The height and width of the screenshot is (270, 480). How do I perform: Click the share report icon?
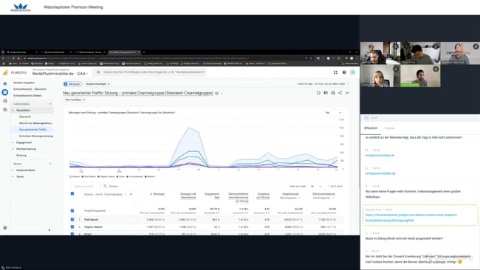click(340, 93)
